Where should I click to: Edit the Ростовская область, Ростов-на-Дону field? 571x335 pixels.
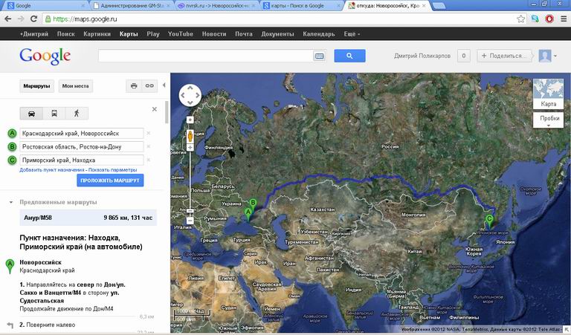[82, 146]
